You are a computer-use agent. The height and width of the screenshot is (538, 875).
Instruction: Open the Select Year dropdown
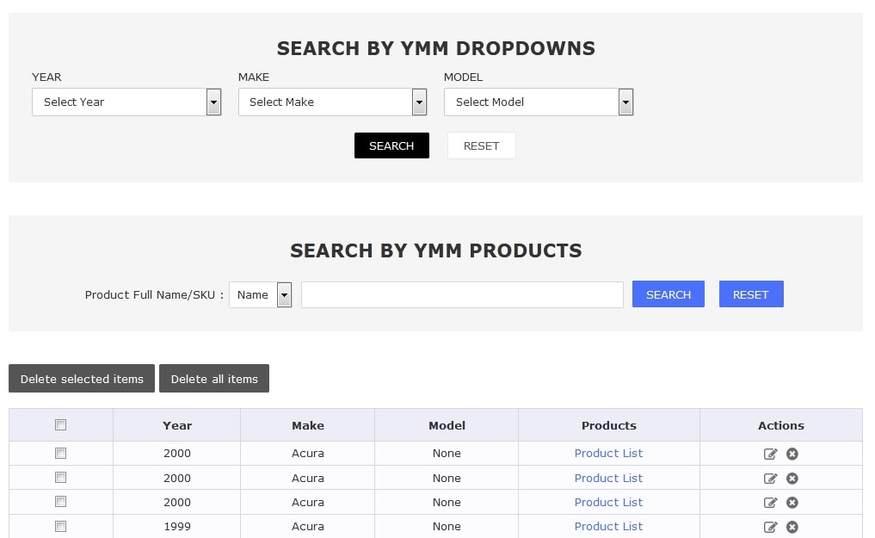(126, 102)
